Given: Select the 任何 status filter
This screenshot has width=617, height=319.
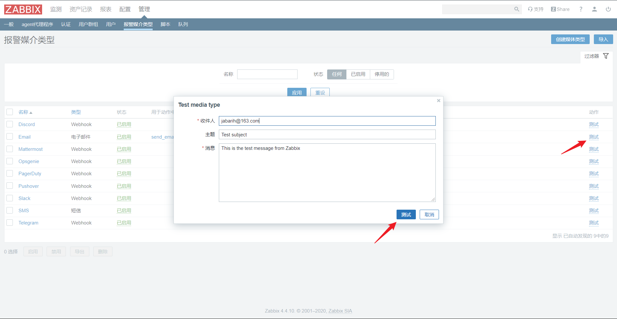Looking at the screenshot, I should 337,74.
